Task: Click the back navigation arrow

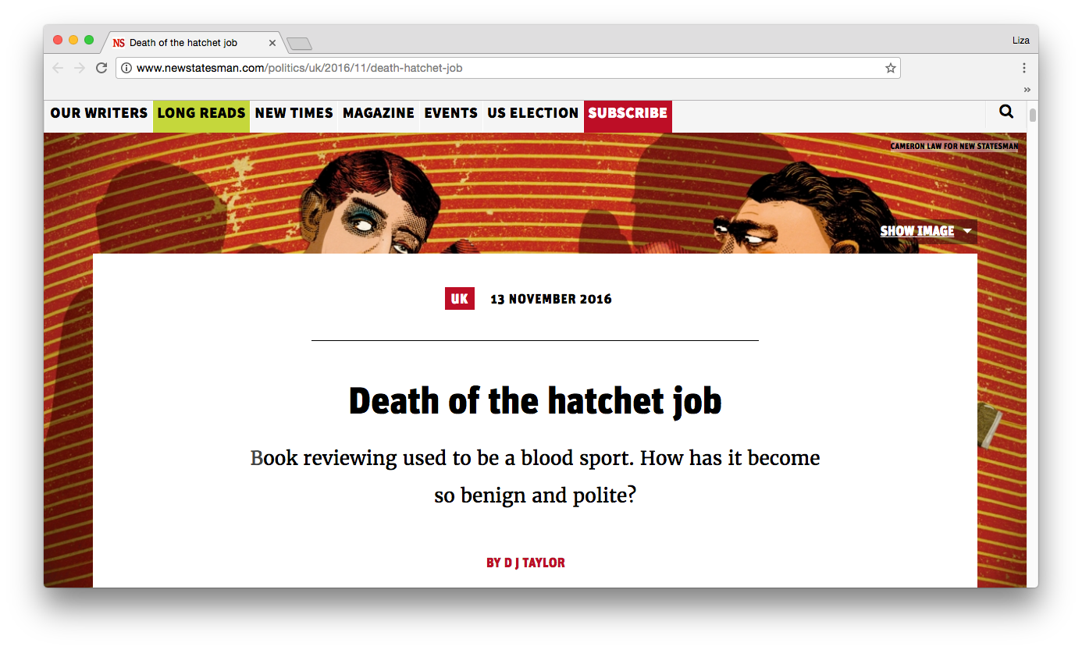Action: [58, 68]
